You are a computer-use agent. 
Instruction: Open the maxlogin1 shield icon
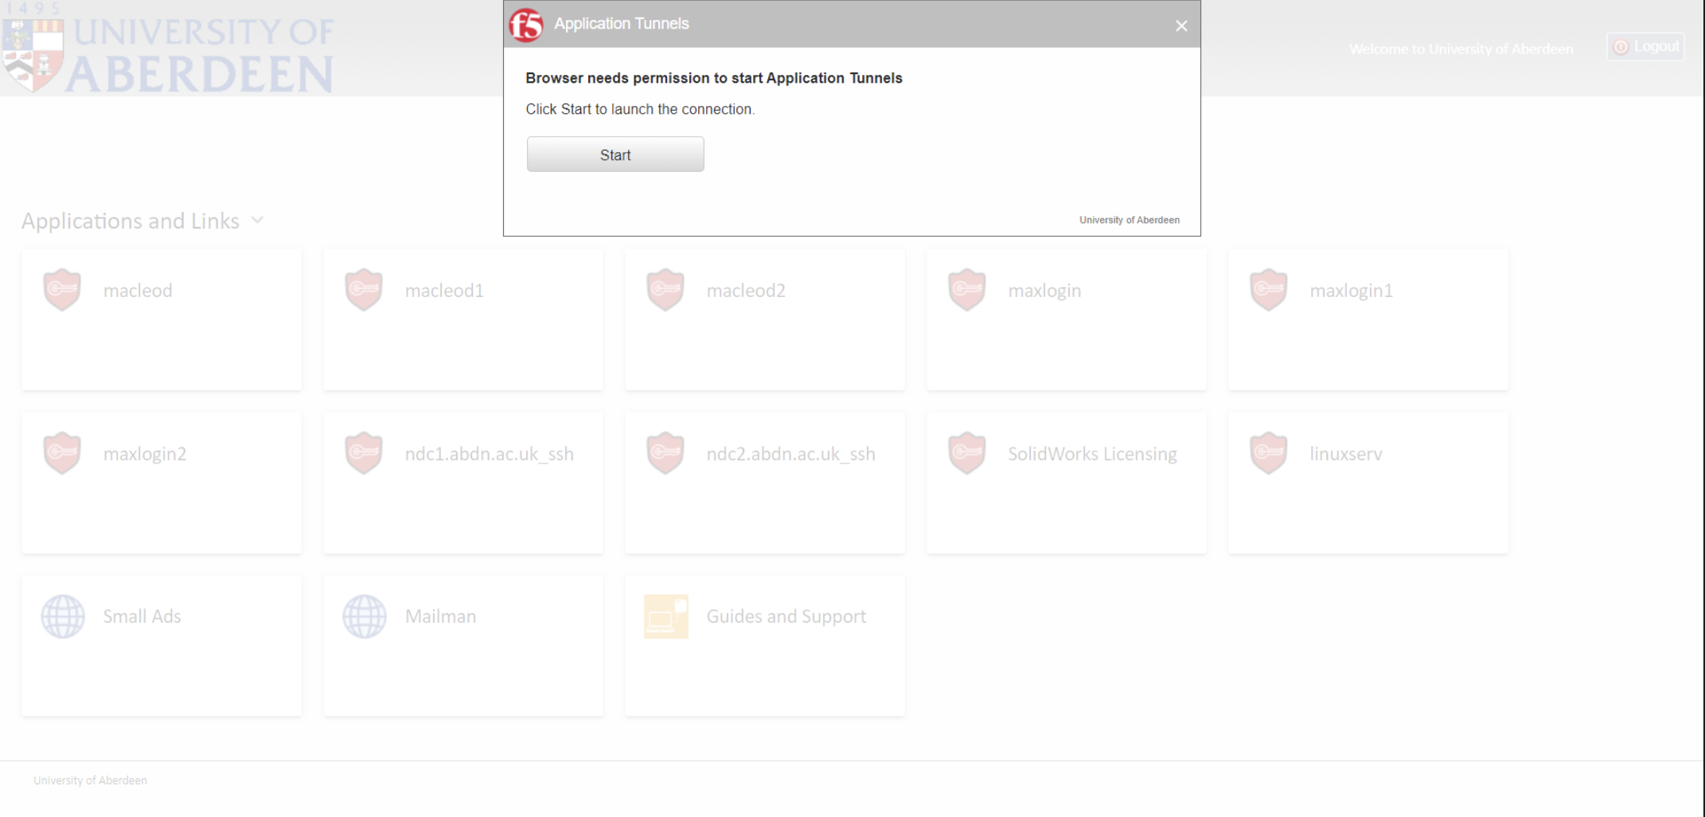[1269, 290]
